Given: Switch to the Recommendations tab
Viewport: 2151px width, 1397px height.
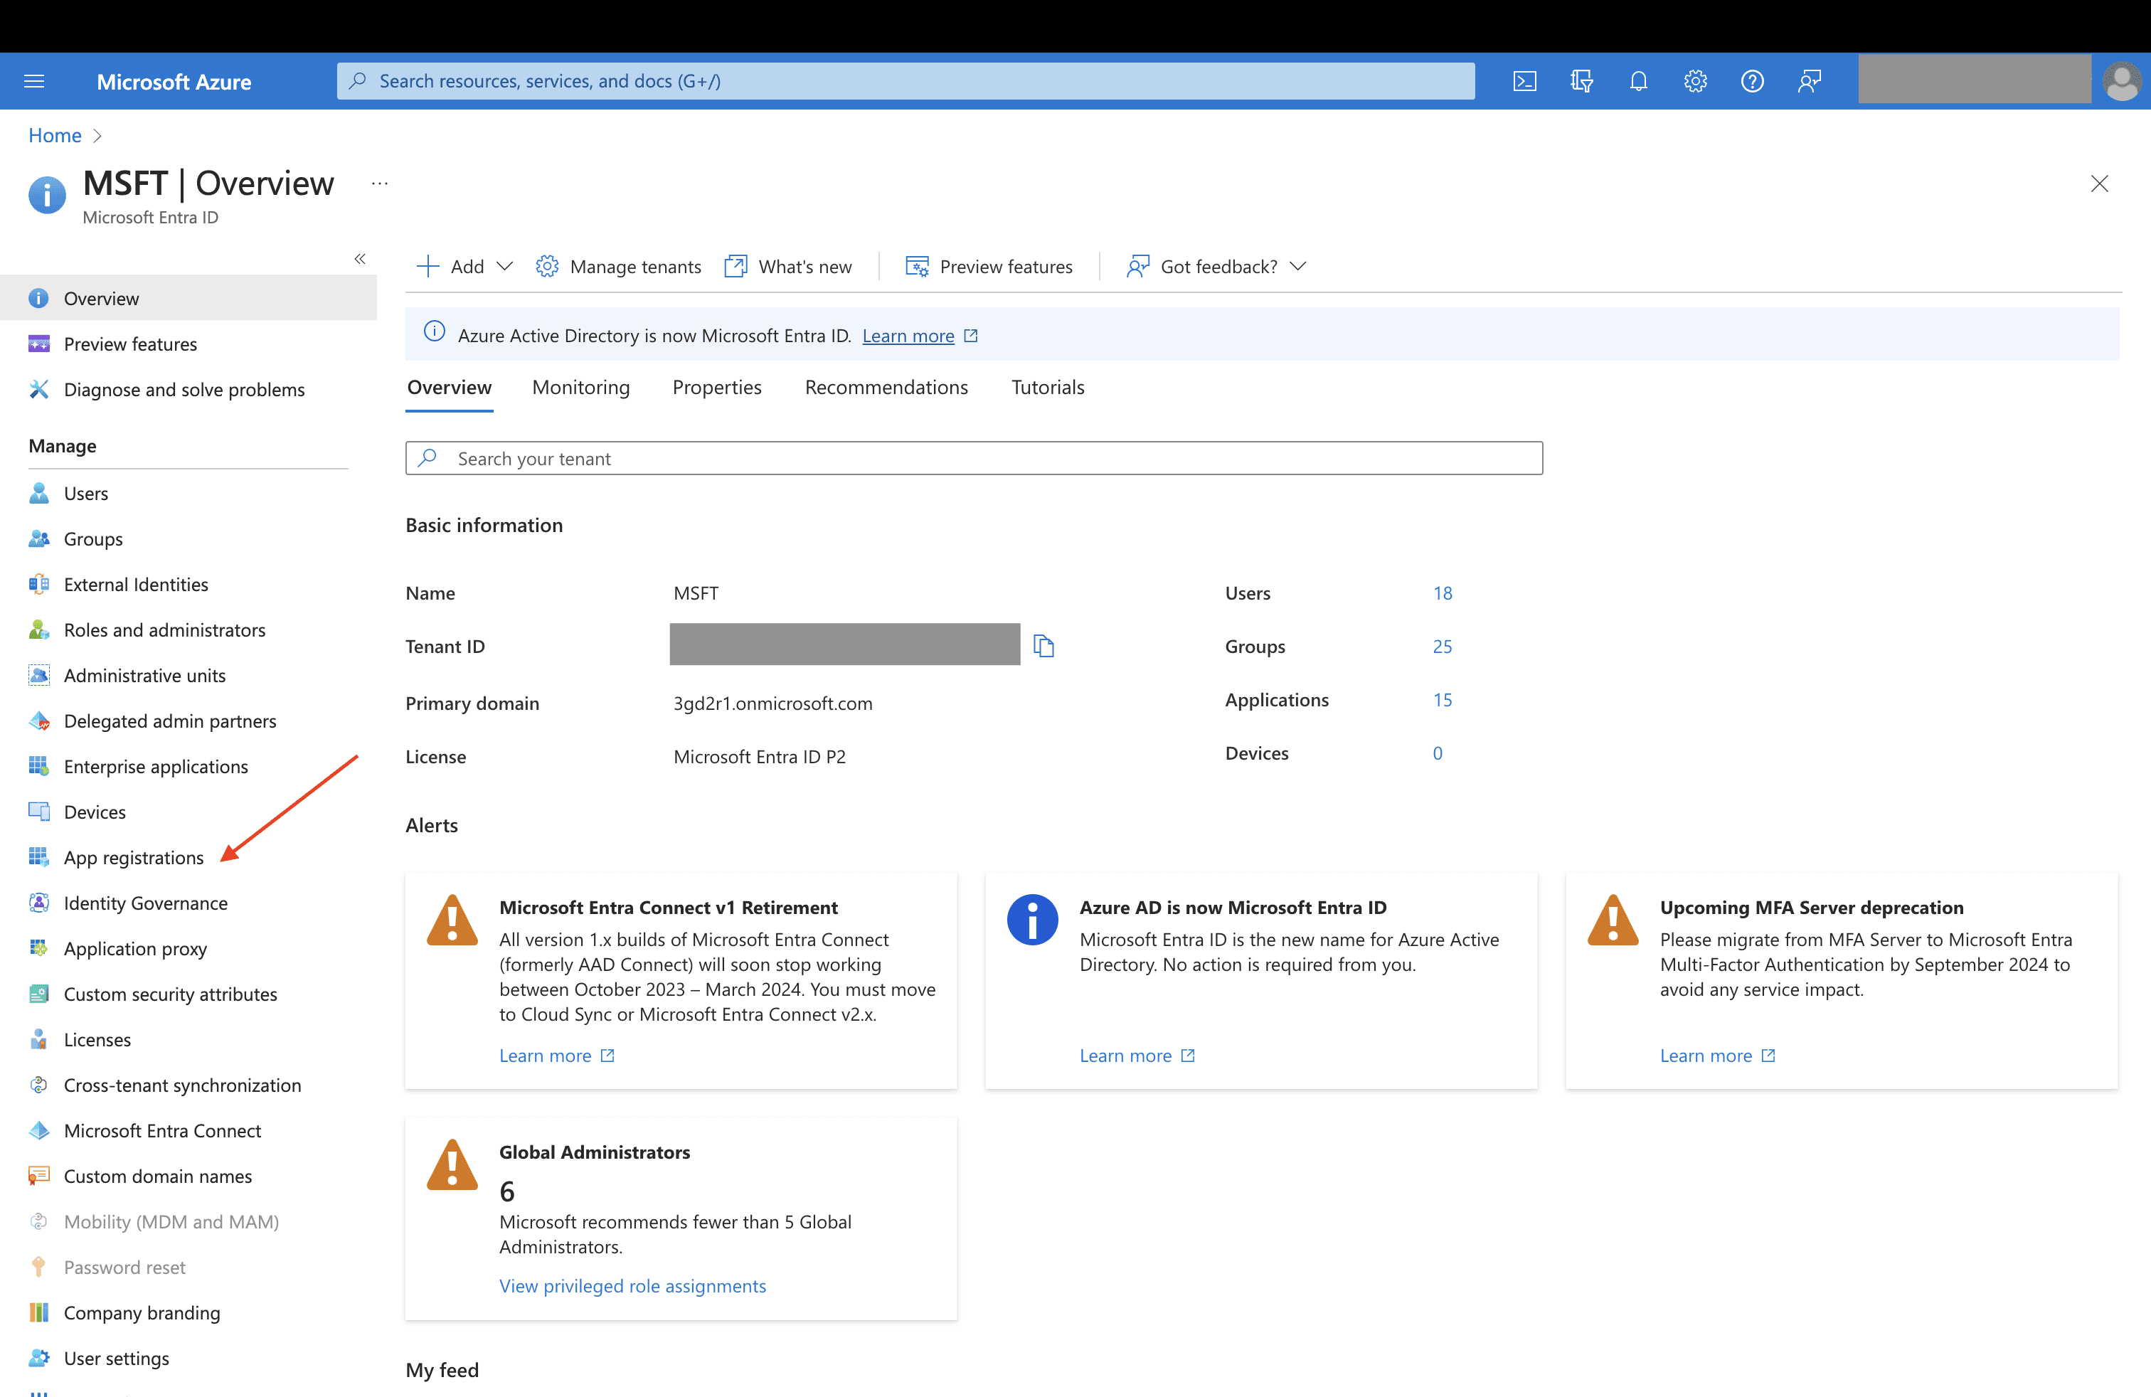Looking at the screenshot, I should 886,387.
